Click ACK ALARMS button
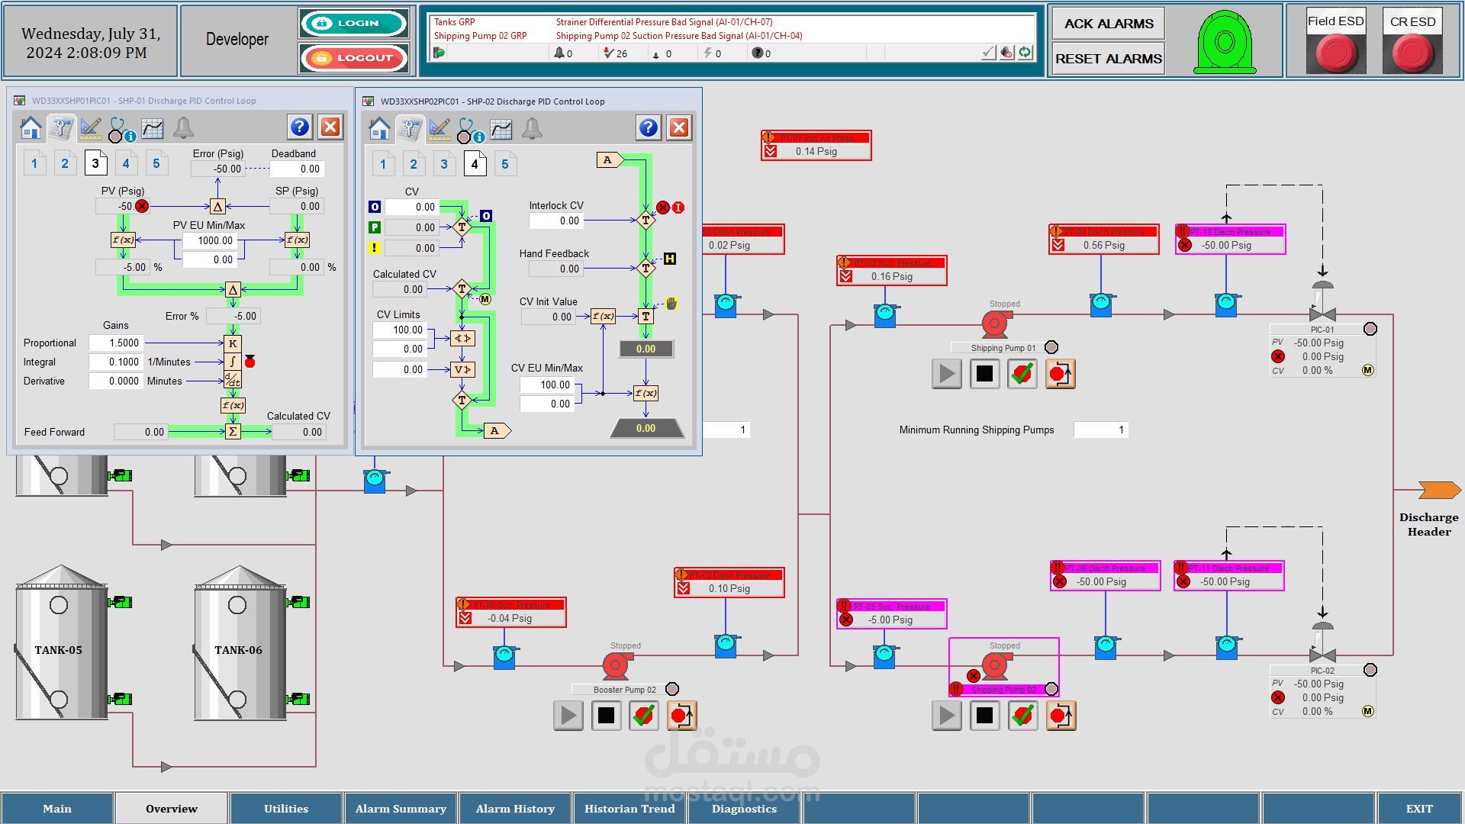 click(x=1108, y=24)
